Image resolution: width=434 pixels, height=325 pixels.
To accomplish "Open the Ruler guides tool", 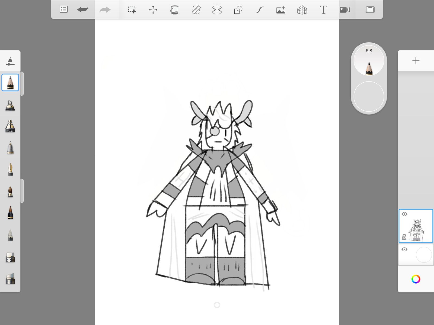I will [196, 10].
